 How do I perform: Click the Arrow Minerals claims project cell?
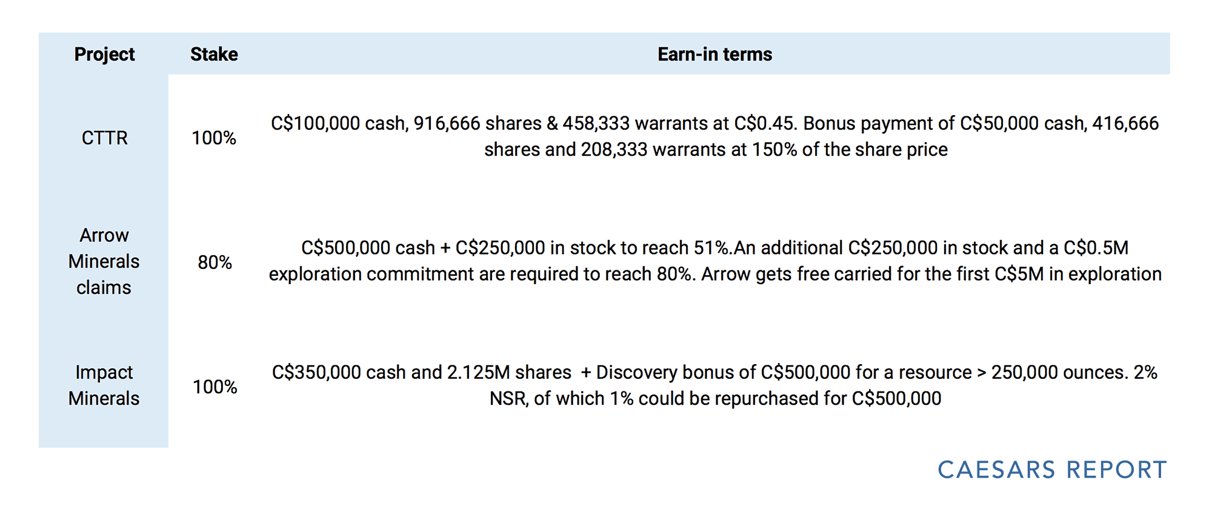[104, 261]
